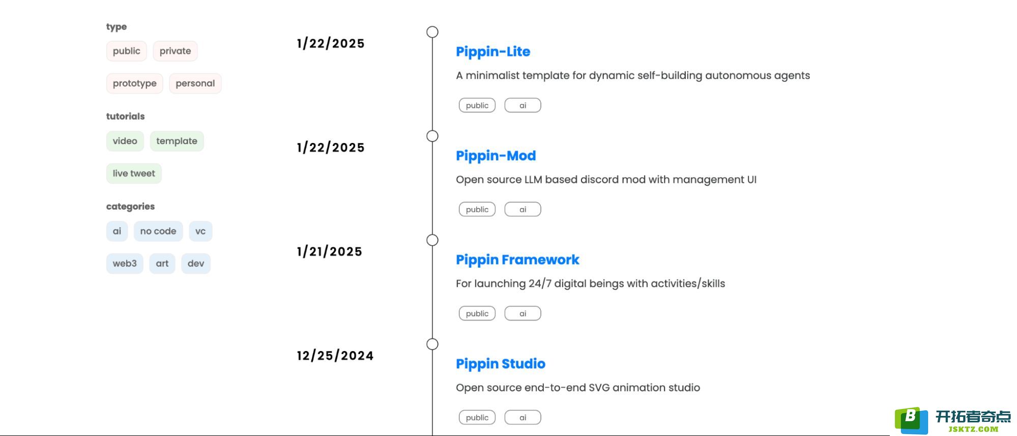The height and width of the screenshot is (436, 1017).
Task: Open the Pippin-Mod project link
Action: pos(496,156)
